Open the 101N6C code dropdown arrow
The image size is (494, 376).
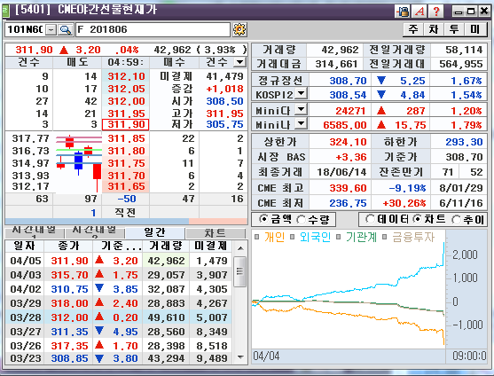[x=51, y=30]
